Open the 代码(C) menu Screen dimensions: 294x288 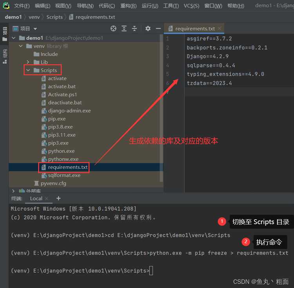[x=107, y=6]
